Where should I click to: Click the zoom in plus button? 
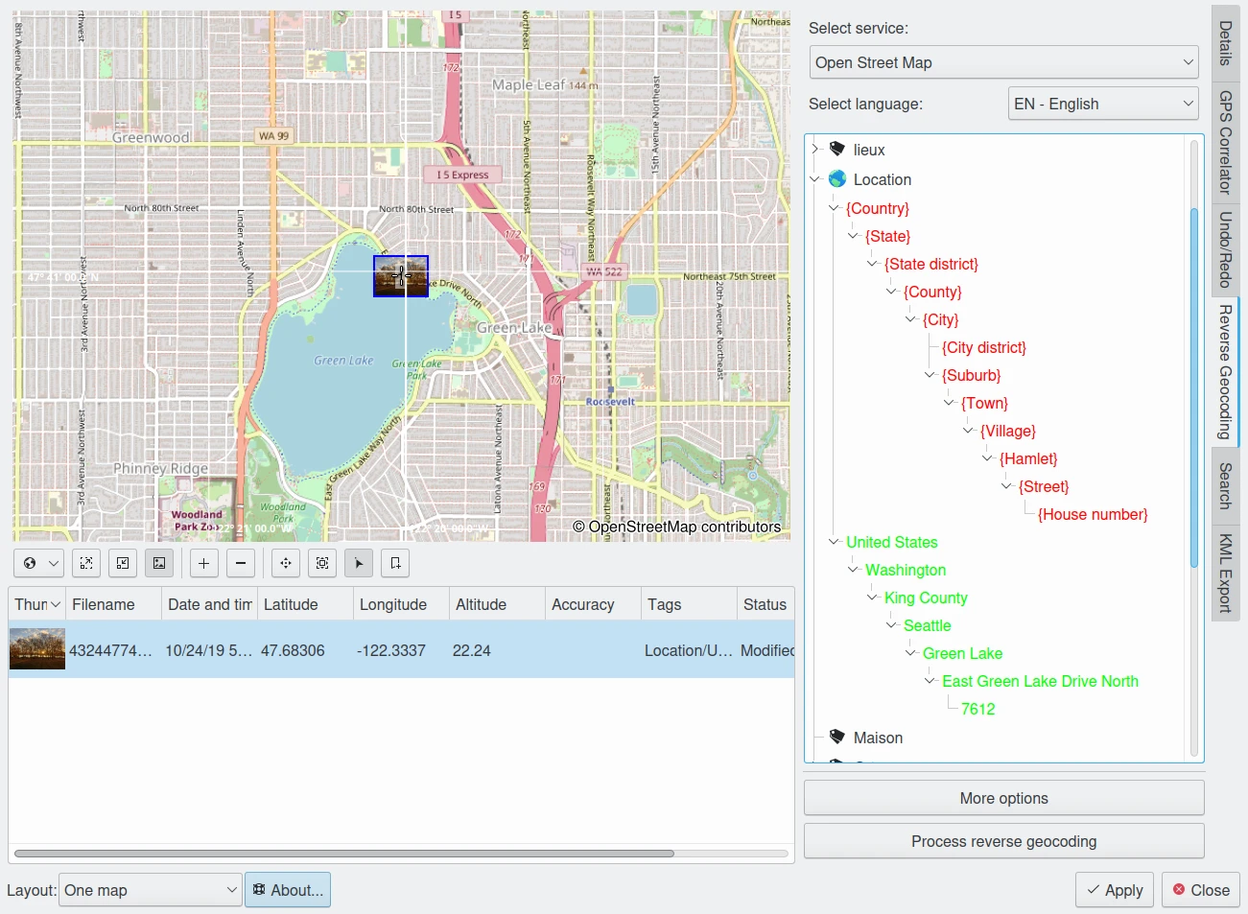(x=203, y=564)
